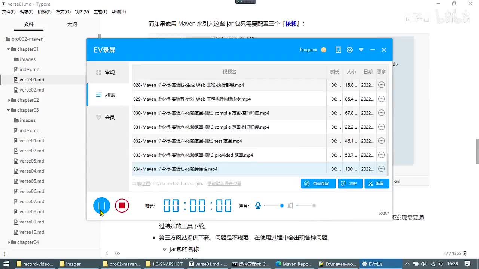Viewport: 479px width, 269px height.
Task: Click the 更改默认保存位置 link
Action: point(225,183)
